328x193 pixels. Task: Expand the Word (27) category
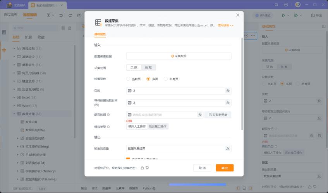click(14, 106)
